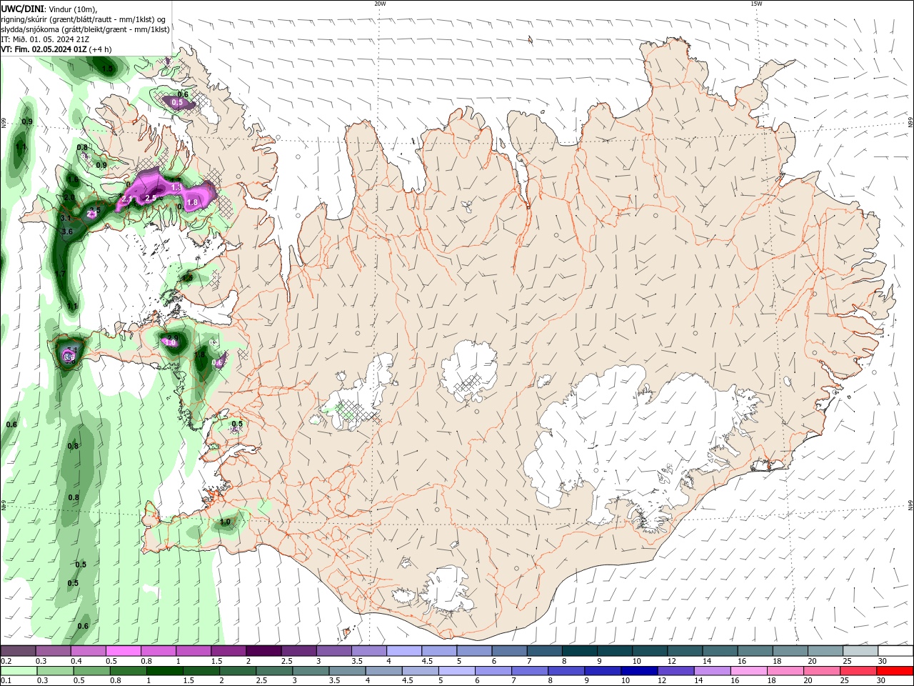Screen dimensions: 914x686
Task: Click the '0.2' label in the top legend row
Action: coord(6,661)
